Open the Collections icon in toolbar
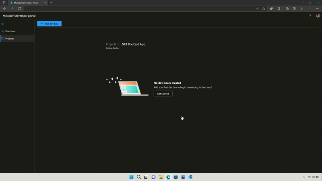This screenshot has width=322, height=181. (x=287, y=8)
